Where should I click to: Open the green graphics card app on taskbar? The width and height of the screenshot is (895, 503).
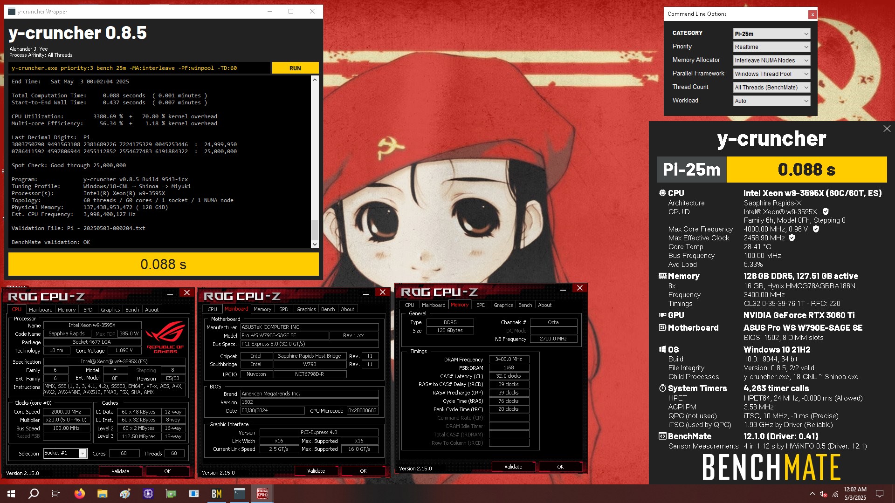171,494
